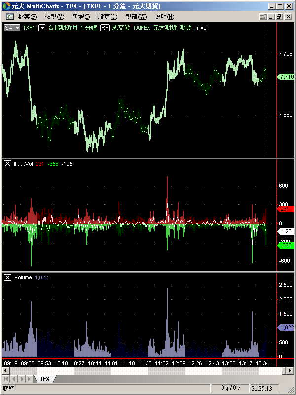
Task: Click the TXF1 symbol label
Action: [x=29, y=28]
